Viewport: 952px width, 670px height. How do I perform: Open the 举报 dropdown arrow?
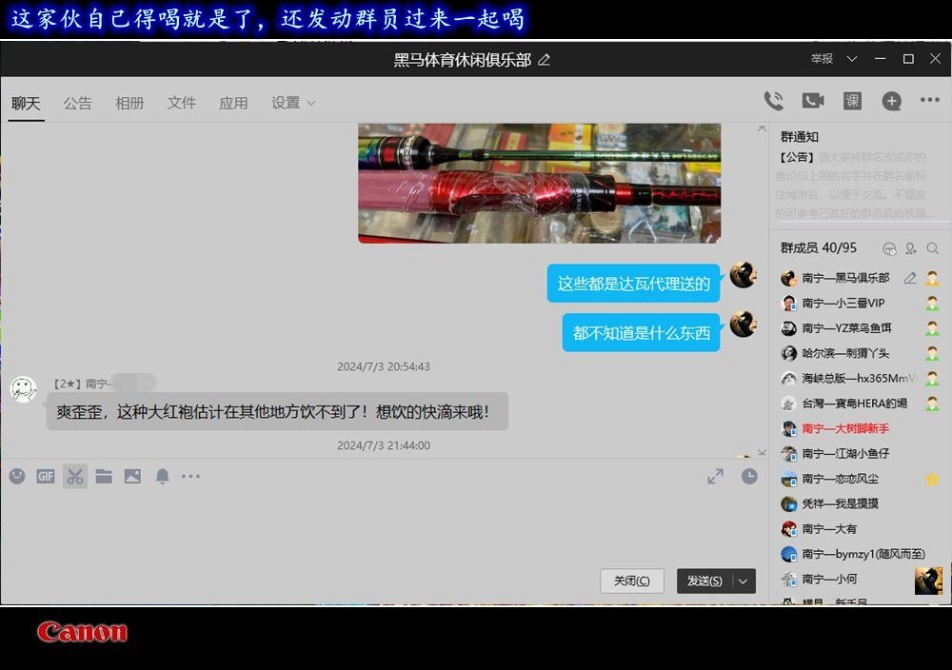(852, 59)
